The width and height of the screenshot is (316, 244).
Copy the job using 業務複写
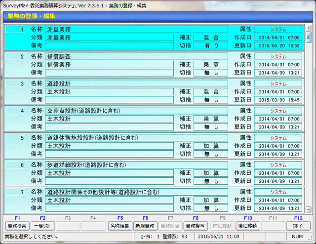196,226
